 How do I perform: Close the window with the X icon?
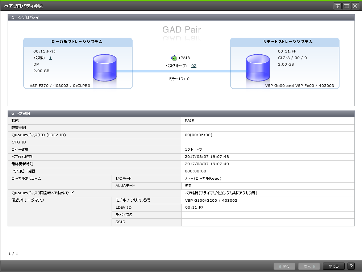click(355, 6)
